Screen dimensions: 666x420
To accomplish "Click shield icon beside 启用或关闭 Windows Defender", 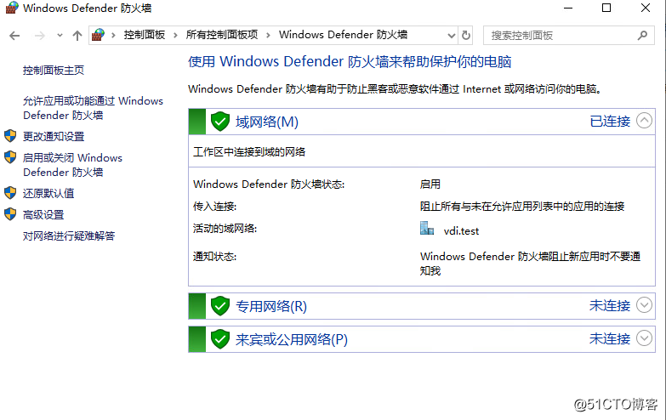I will (x=10, y=157).
